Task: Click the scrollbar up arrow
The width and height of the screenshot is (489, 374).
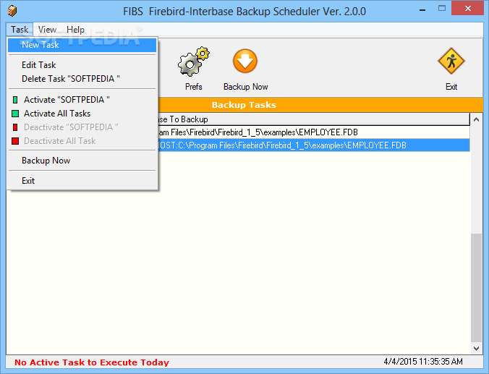Action: click(x=476, y=119)
